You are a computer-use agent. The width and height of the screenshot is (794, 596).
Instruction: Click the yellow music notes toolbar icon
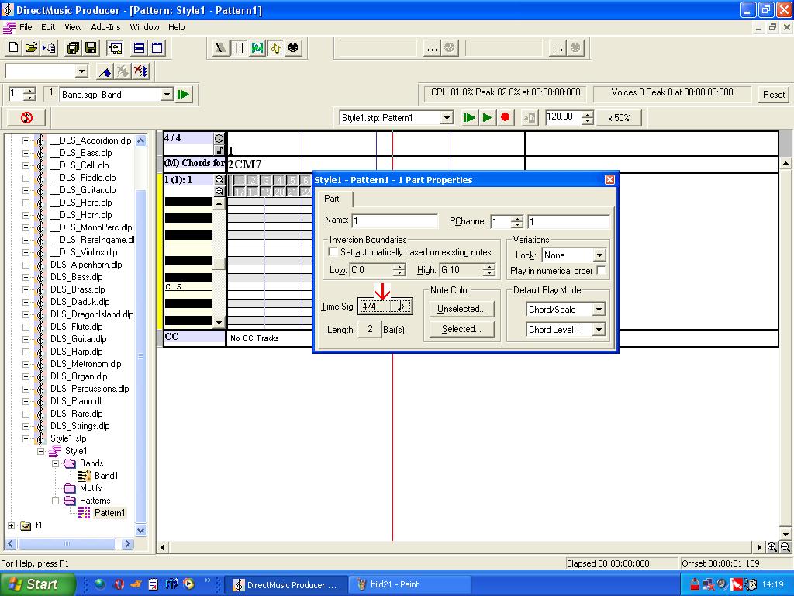(275, 48)
